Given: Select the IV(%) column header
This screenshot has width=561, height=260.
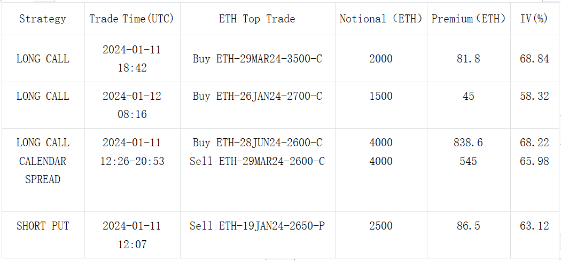Looking at the screenshot, I should (x=534, y=19).
